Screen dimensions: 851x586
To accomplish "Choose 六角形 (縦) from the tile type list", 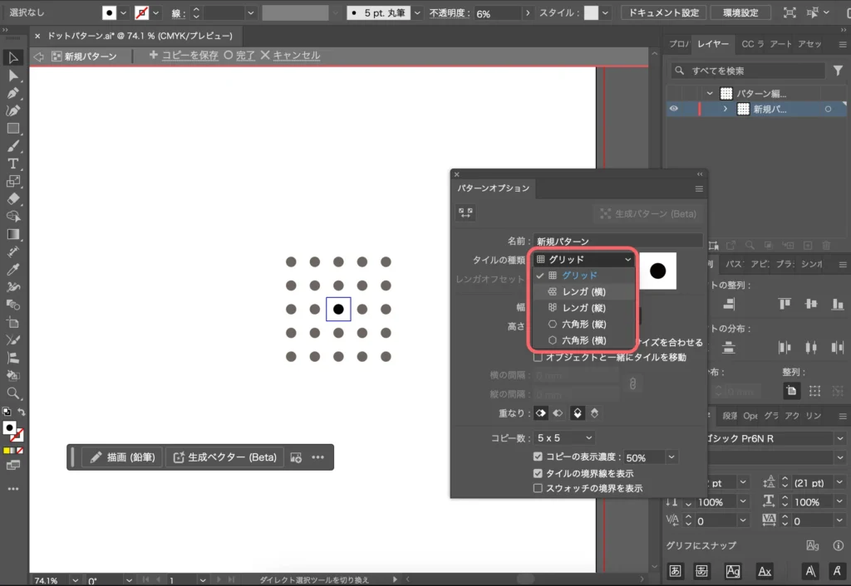I will point(583,324).
